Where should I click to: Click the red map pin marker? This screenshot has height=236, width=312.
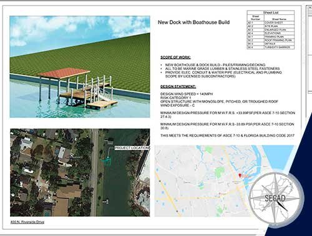click(x=240, y=175)
